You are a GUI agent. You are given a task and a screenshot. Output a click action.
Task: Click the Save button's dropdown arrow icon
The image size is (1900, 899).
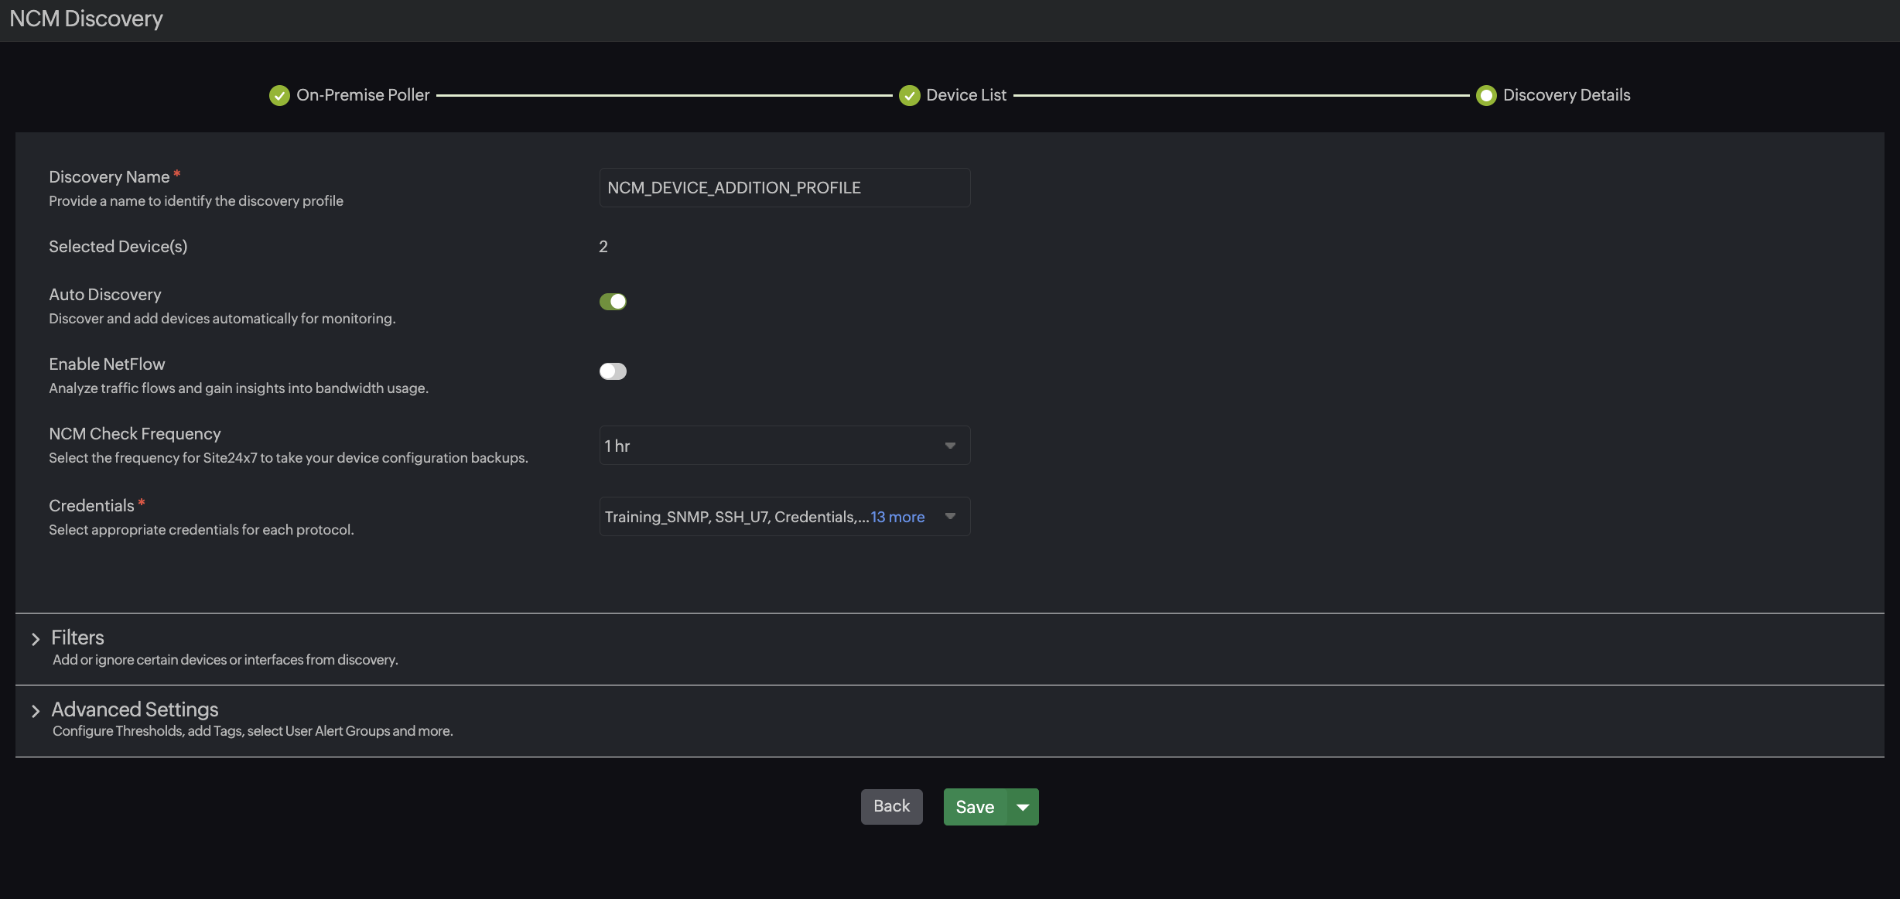[1023, 806]
